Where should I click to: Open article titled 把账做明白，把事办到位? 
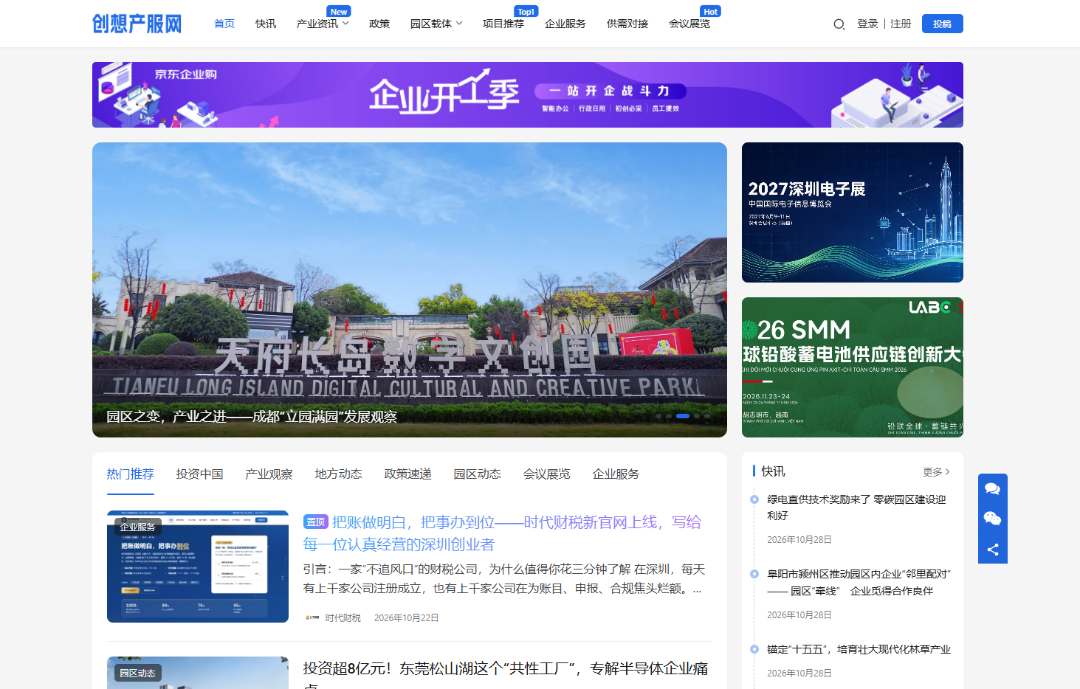pyautogui.click(x=502, y=533)
